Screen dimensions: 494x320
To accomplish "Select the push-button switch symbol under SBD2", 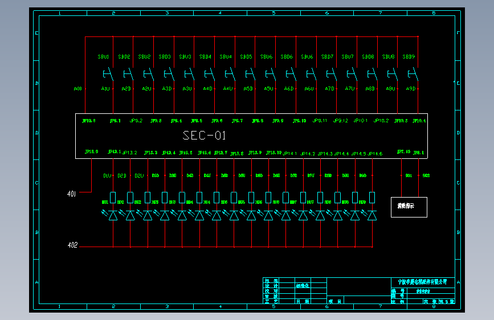I will point(128,74).
